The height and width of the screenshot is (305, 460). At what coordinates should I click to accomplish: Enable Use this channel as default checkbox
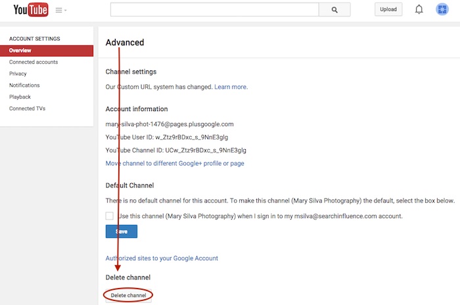tap(109, 216)
